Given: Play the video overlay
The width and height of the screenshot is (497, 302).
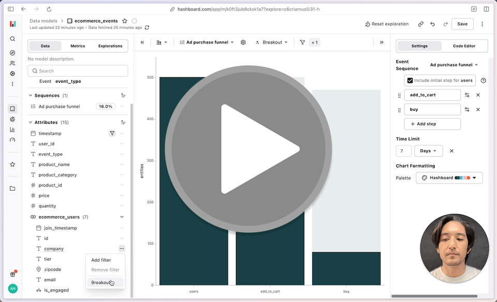Looking at the screenshot, I should 248,149.
